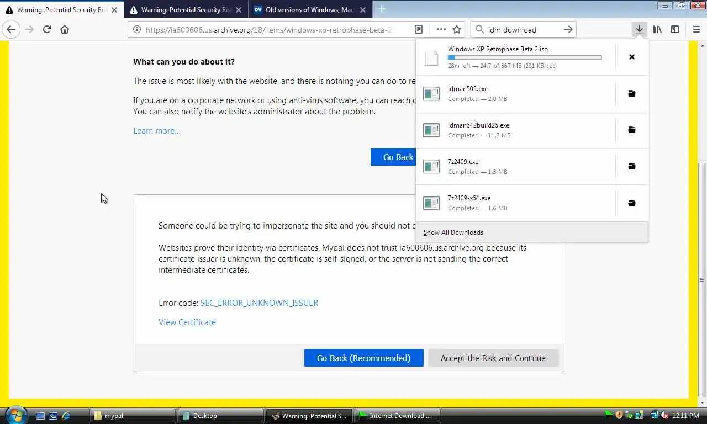
Task: Open containing folder for 7z2409-x64.exe
Action: point(632,203)
